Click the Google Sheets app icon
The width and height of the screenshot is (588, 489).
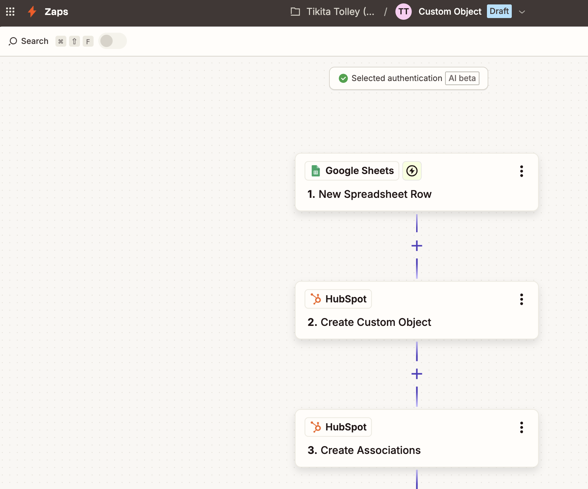coord(316,171)
